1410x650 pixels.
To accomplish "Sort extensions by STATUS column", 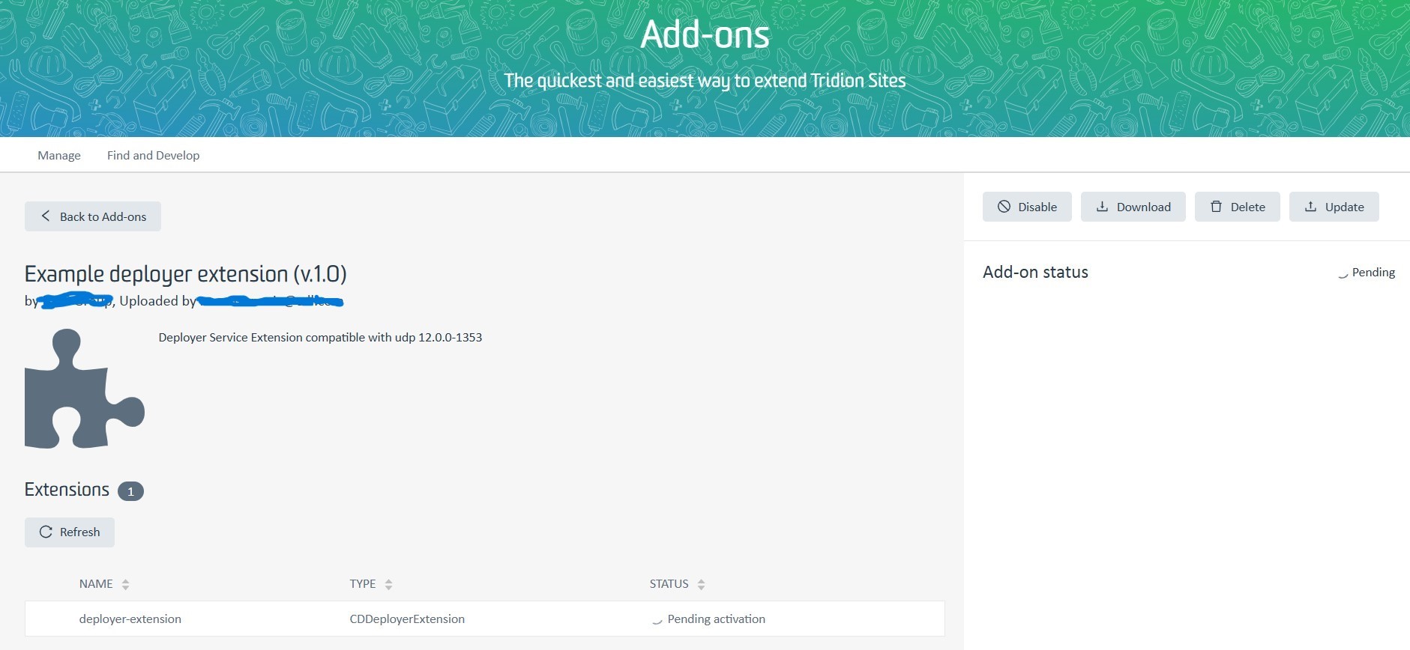I will 678,584.
